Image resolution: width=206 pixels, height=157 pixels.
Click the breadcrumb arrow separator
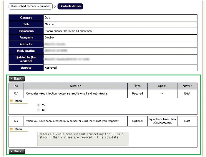point(55,6)
